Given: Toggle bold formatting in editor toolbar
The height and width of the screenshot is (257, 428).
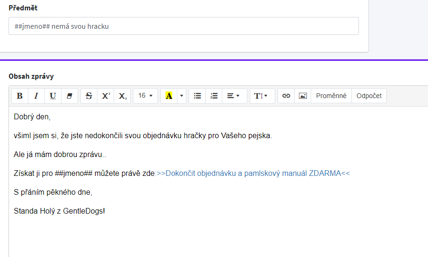Looking at the screenshot, I should (20, 96).
